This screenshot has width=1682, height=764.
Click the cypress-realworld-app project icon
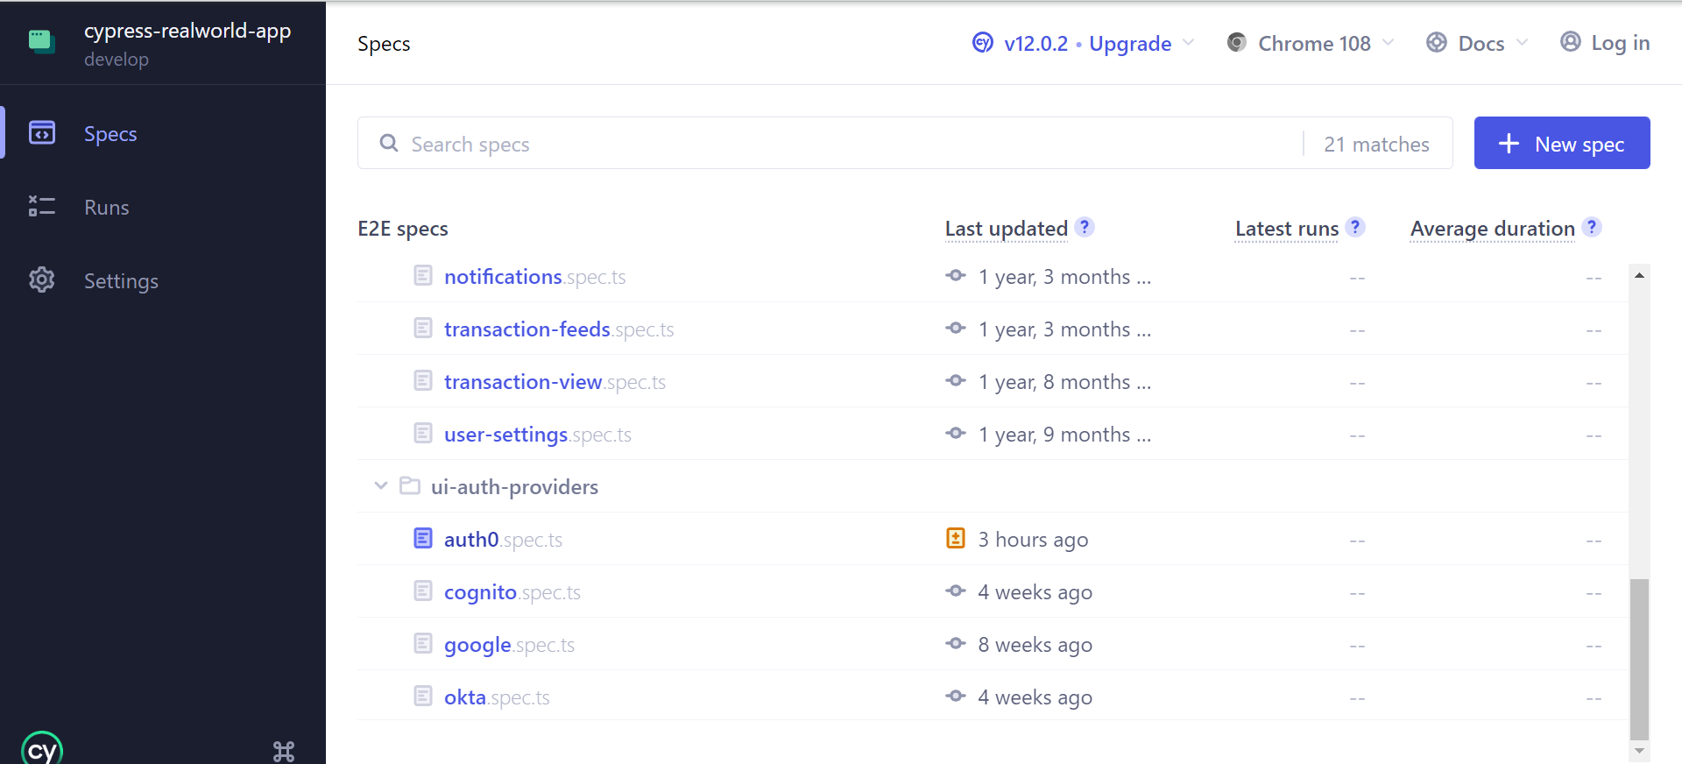41,41
